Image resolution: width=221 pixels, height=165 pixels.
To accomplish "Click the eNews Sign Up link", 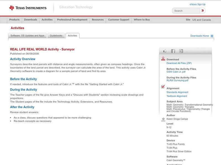I will (198, 4).
